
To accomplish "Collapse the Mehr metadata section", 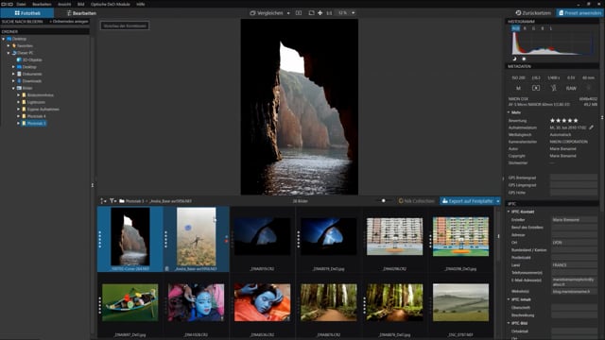I will 509,112.
